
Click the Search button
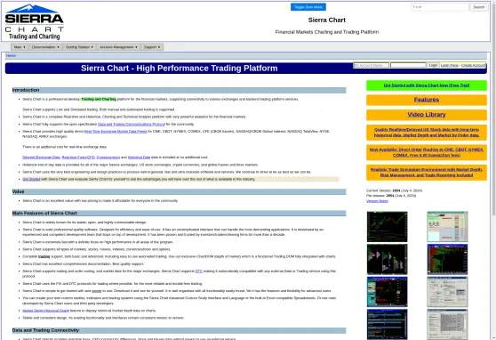point(478,7)
